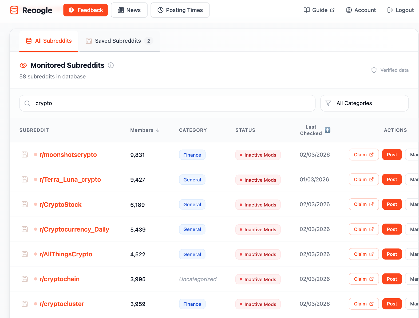Claim the r/AllThingsCrypto subreddit
The image size is (419, 318).
(x=364, y=254)
